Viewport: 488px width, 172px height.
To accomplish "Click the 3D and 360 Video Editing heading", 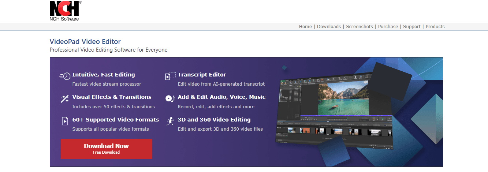I will [x=214, y=120].
